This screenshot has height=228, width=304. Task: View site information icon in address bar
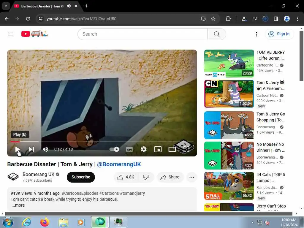tap(40, 19)
